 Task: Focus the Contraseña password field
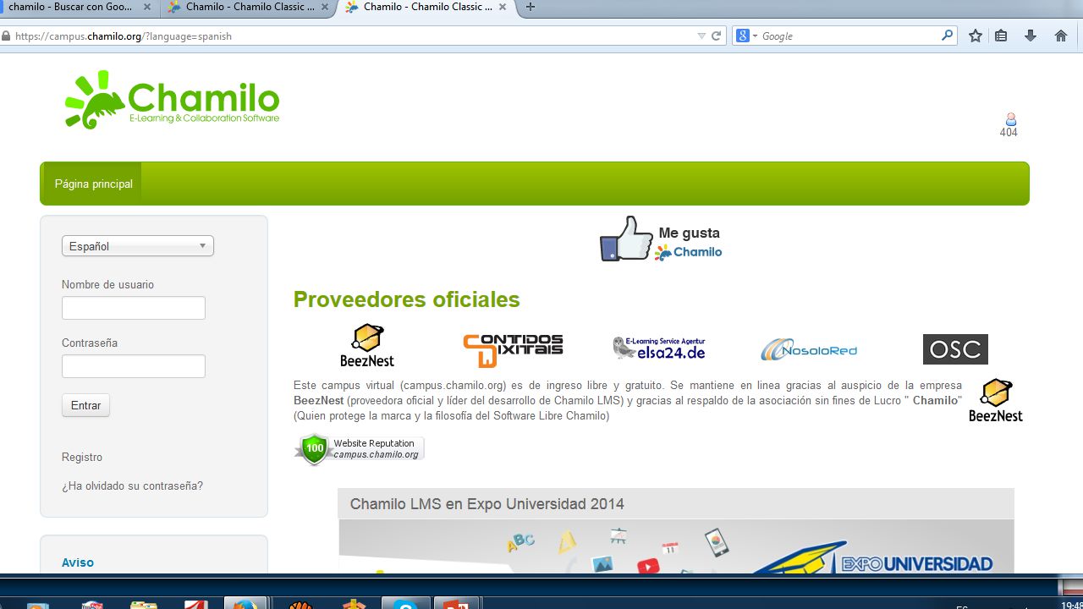click(134, 366)
